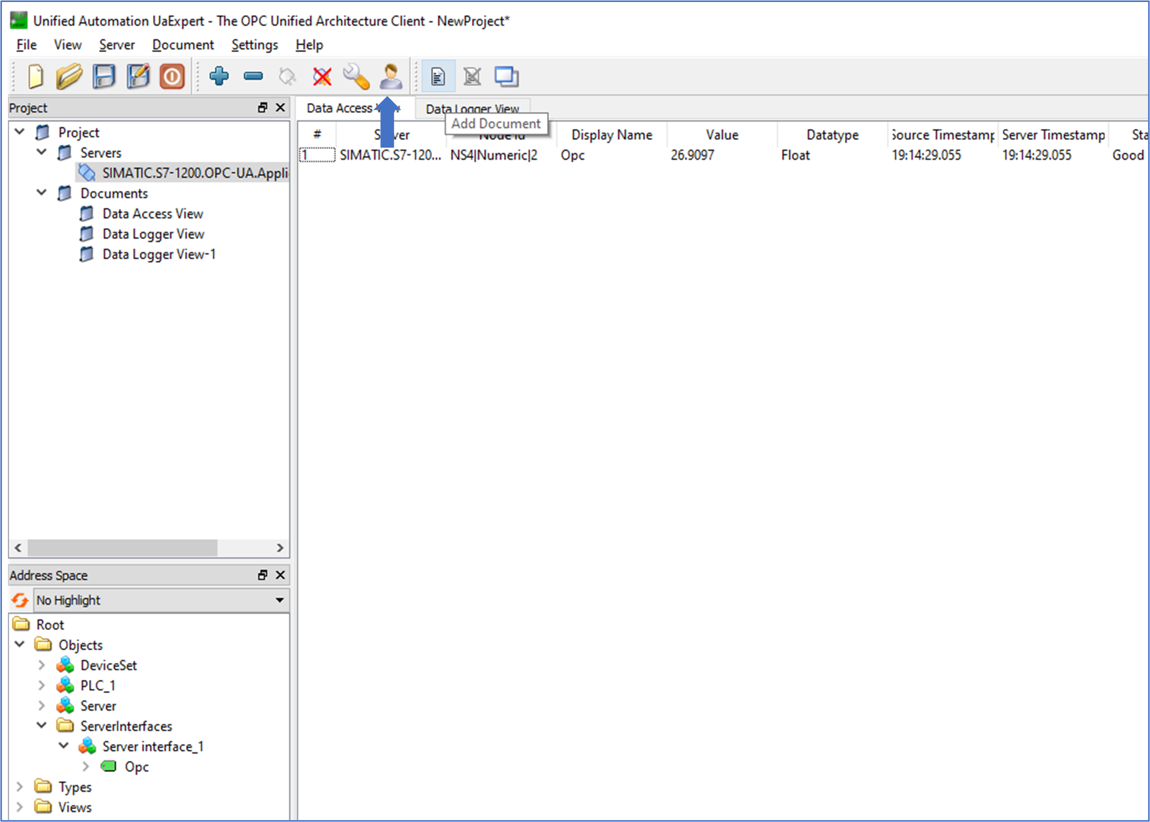Expand the PLC_1 node
This screenshot has width=1150, height=822.
pyautogui.click(x=42, y=686)
